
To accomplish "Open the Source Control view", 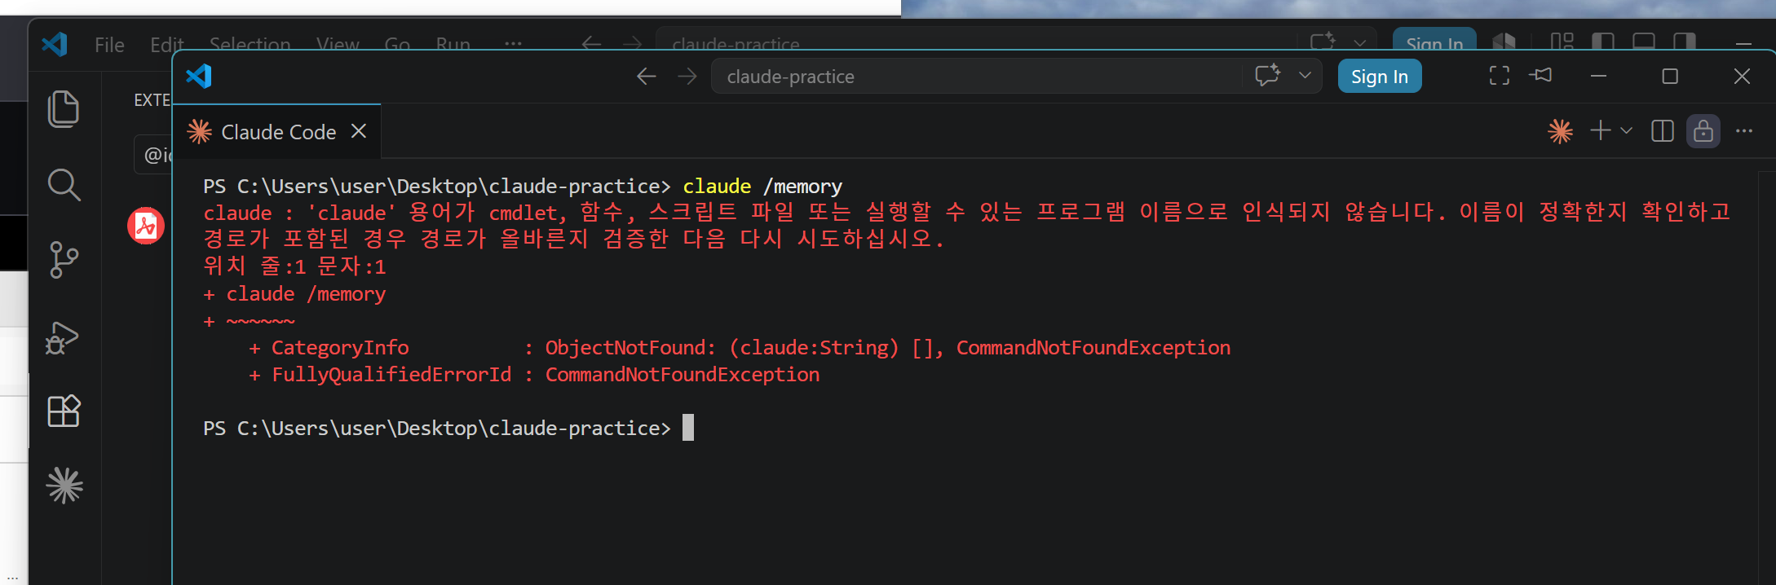I will tap(64, 260).
